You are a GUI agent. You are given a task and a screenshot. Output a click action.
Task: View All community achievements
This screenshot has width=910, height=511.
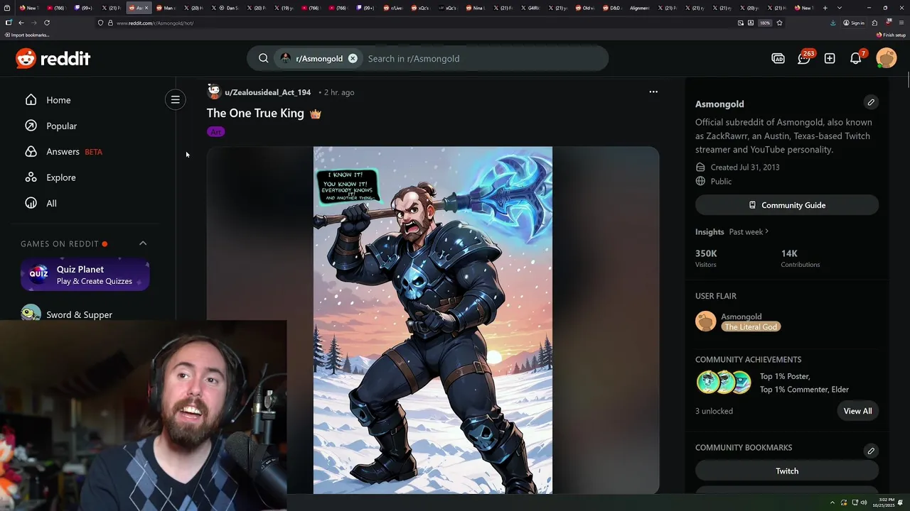tap(857, 411)
